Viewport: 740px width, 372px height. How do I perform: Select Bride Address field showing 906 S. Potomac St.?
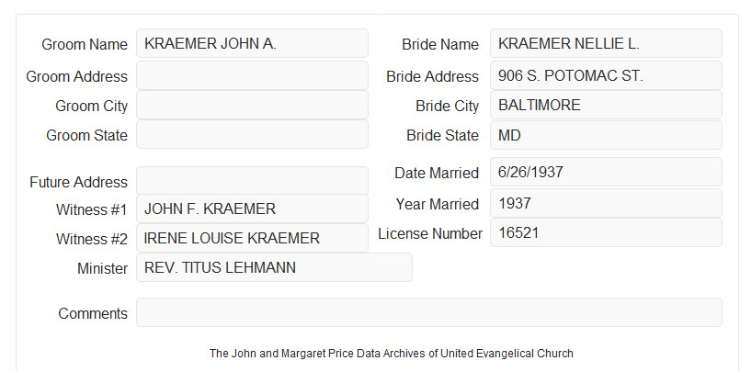click(606, 75)
